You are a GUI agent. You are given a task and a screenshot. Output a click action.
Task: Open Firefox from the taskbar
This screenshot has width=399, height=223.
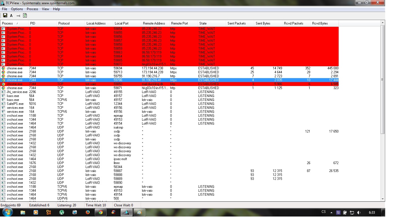[x=88, y=212]
